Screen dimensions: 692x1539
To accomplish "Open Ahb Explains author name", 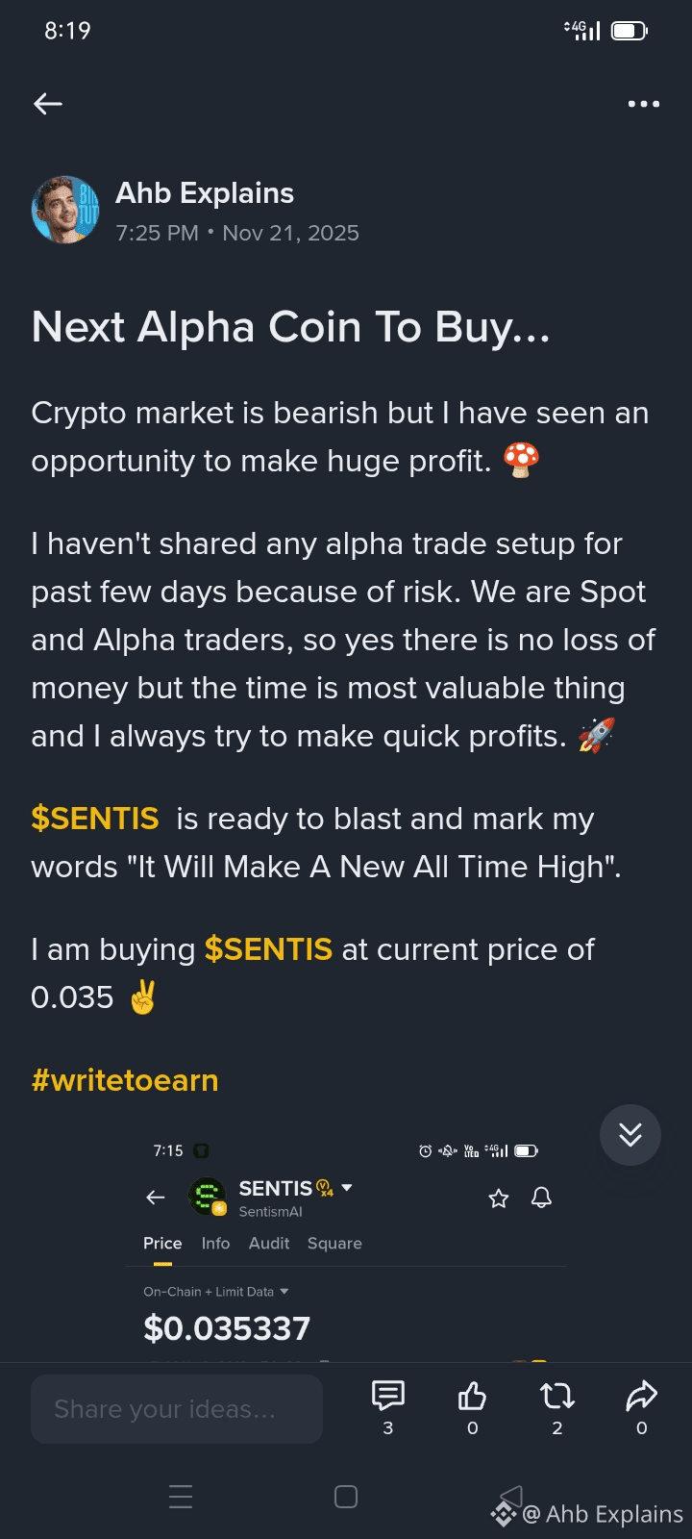I will pyautogui.click(x=205, y=193).
